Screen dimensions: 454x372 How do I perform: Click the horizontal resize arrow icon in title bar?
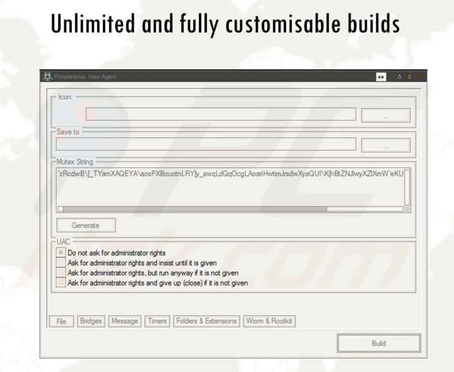point(381,77)
